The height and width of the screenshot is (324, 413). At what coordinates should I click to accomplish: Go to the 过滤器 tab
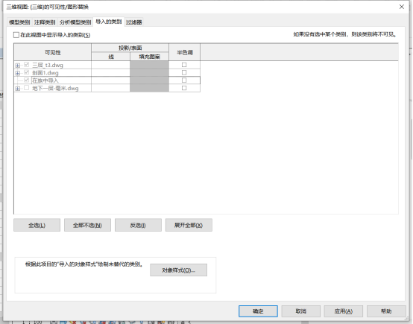pos(133,22)
